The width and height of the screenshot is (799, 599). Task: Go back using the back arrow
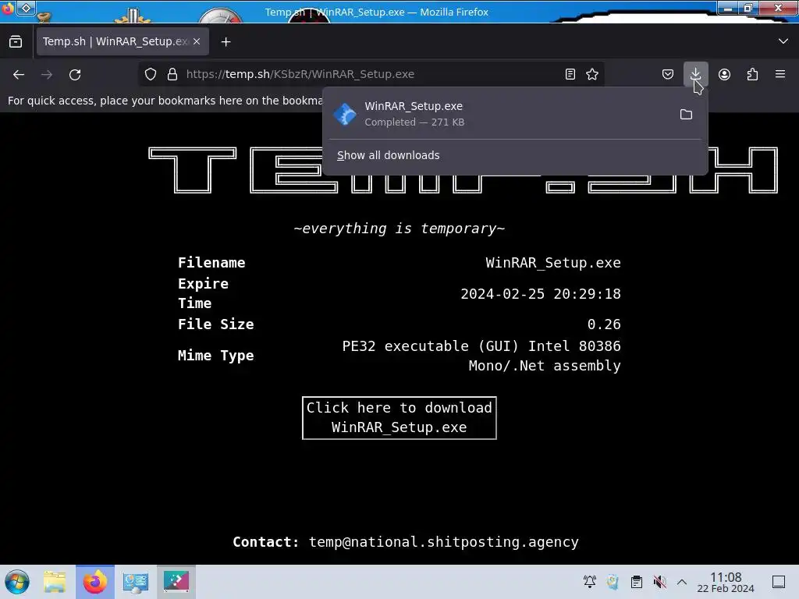(19, 74)
